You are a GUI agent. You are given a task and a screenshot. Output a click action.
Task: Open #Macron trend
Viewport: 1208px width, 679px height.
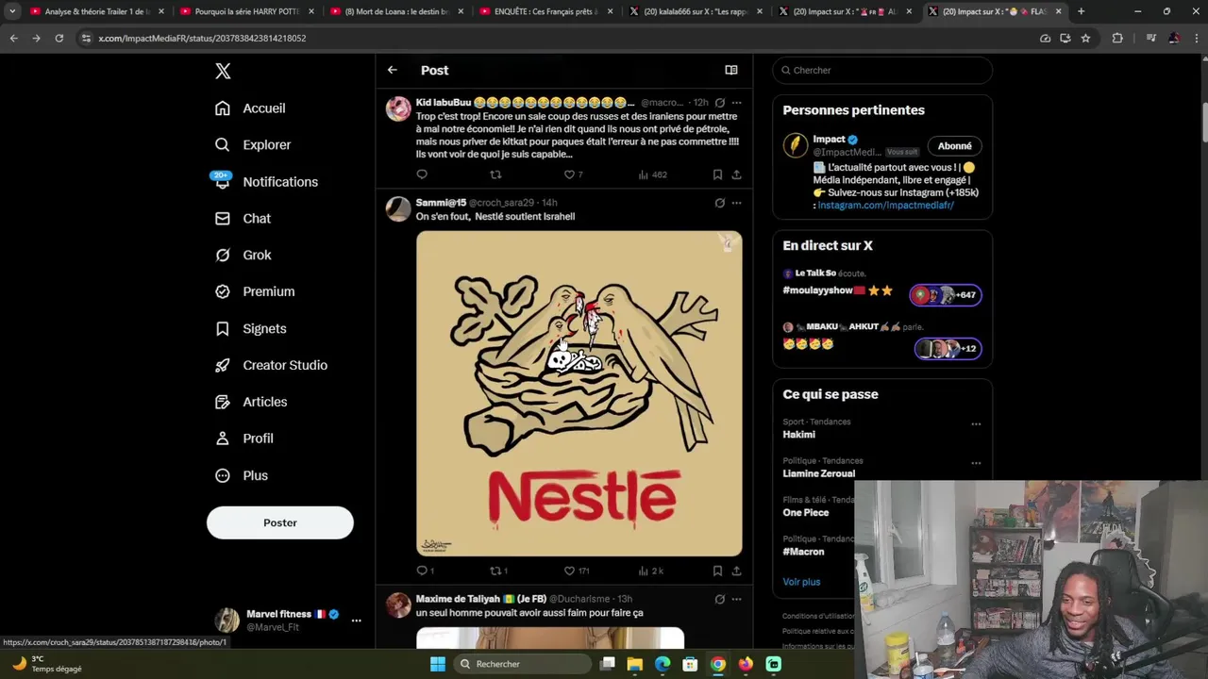(x=803, y=552)
